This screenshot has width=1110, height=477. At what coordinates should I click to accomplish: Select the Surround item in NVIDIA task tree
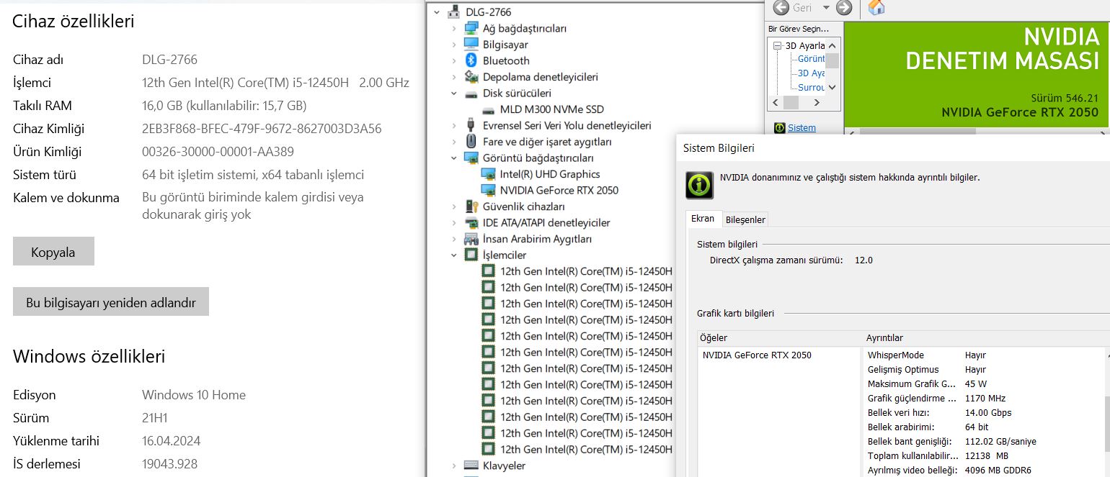[x=811, y=87]
